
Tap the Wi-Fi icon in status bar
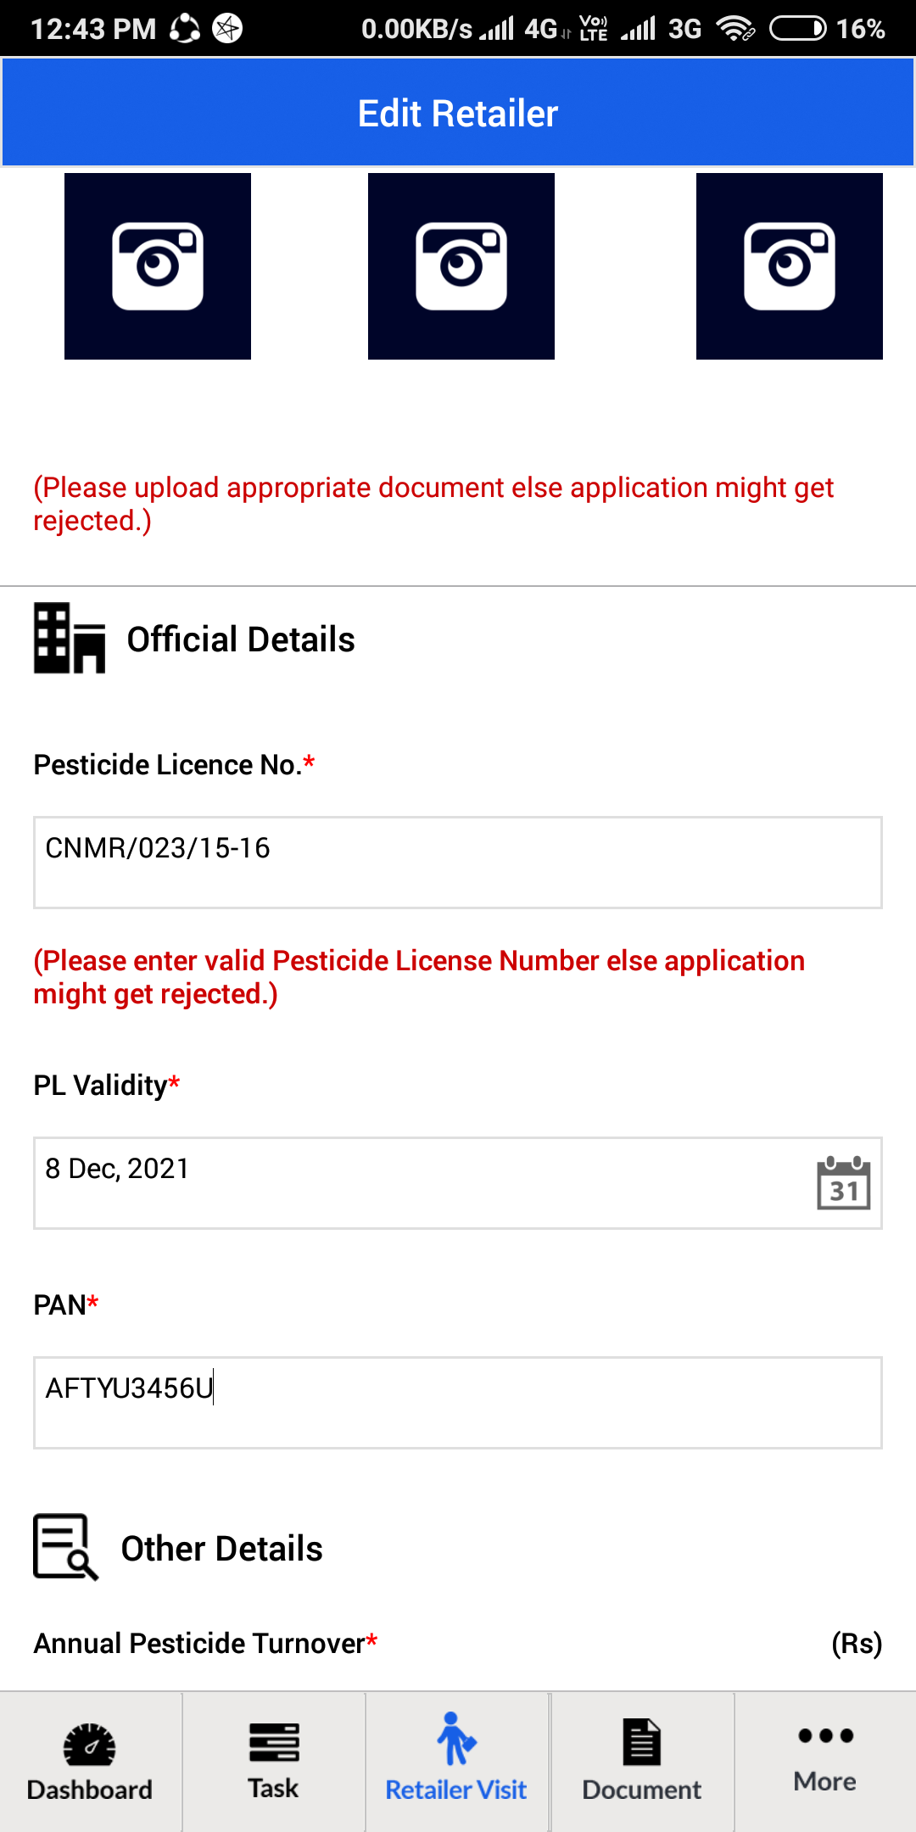pyautogui.click(x=735, y=29)
